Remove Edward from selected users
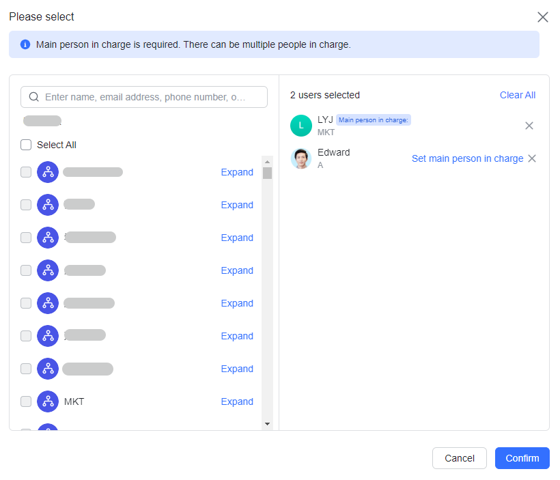Screen dimensions: 560x480 (x=532, y=158)
